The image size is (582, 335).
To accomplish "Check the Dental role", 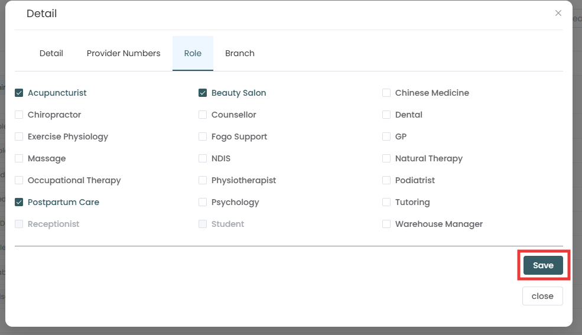I will pos(386,115).
